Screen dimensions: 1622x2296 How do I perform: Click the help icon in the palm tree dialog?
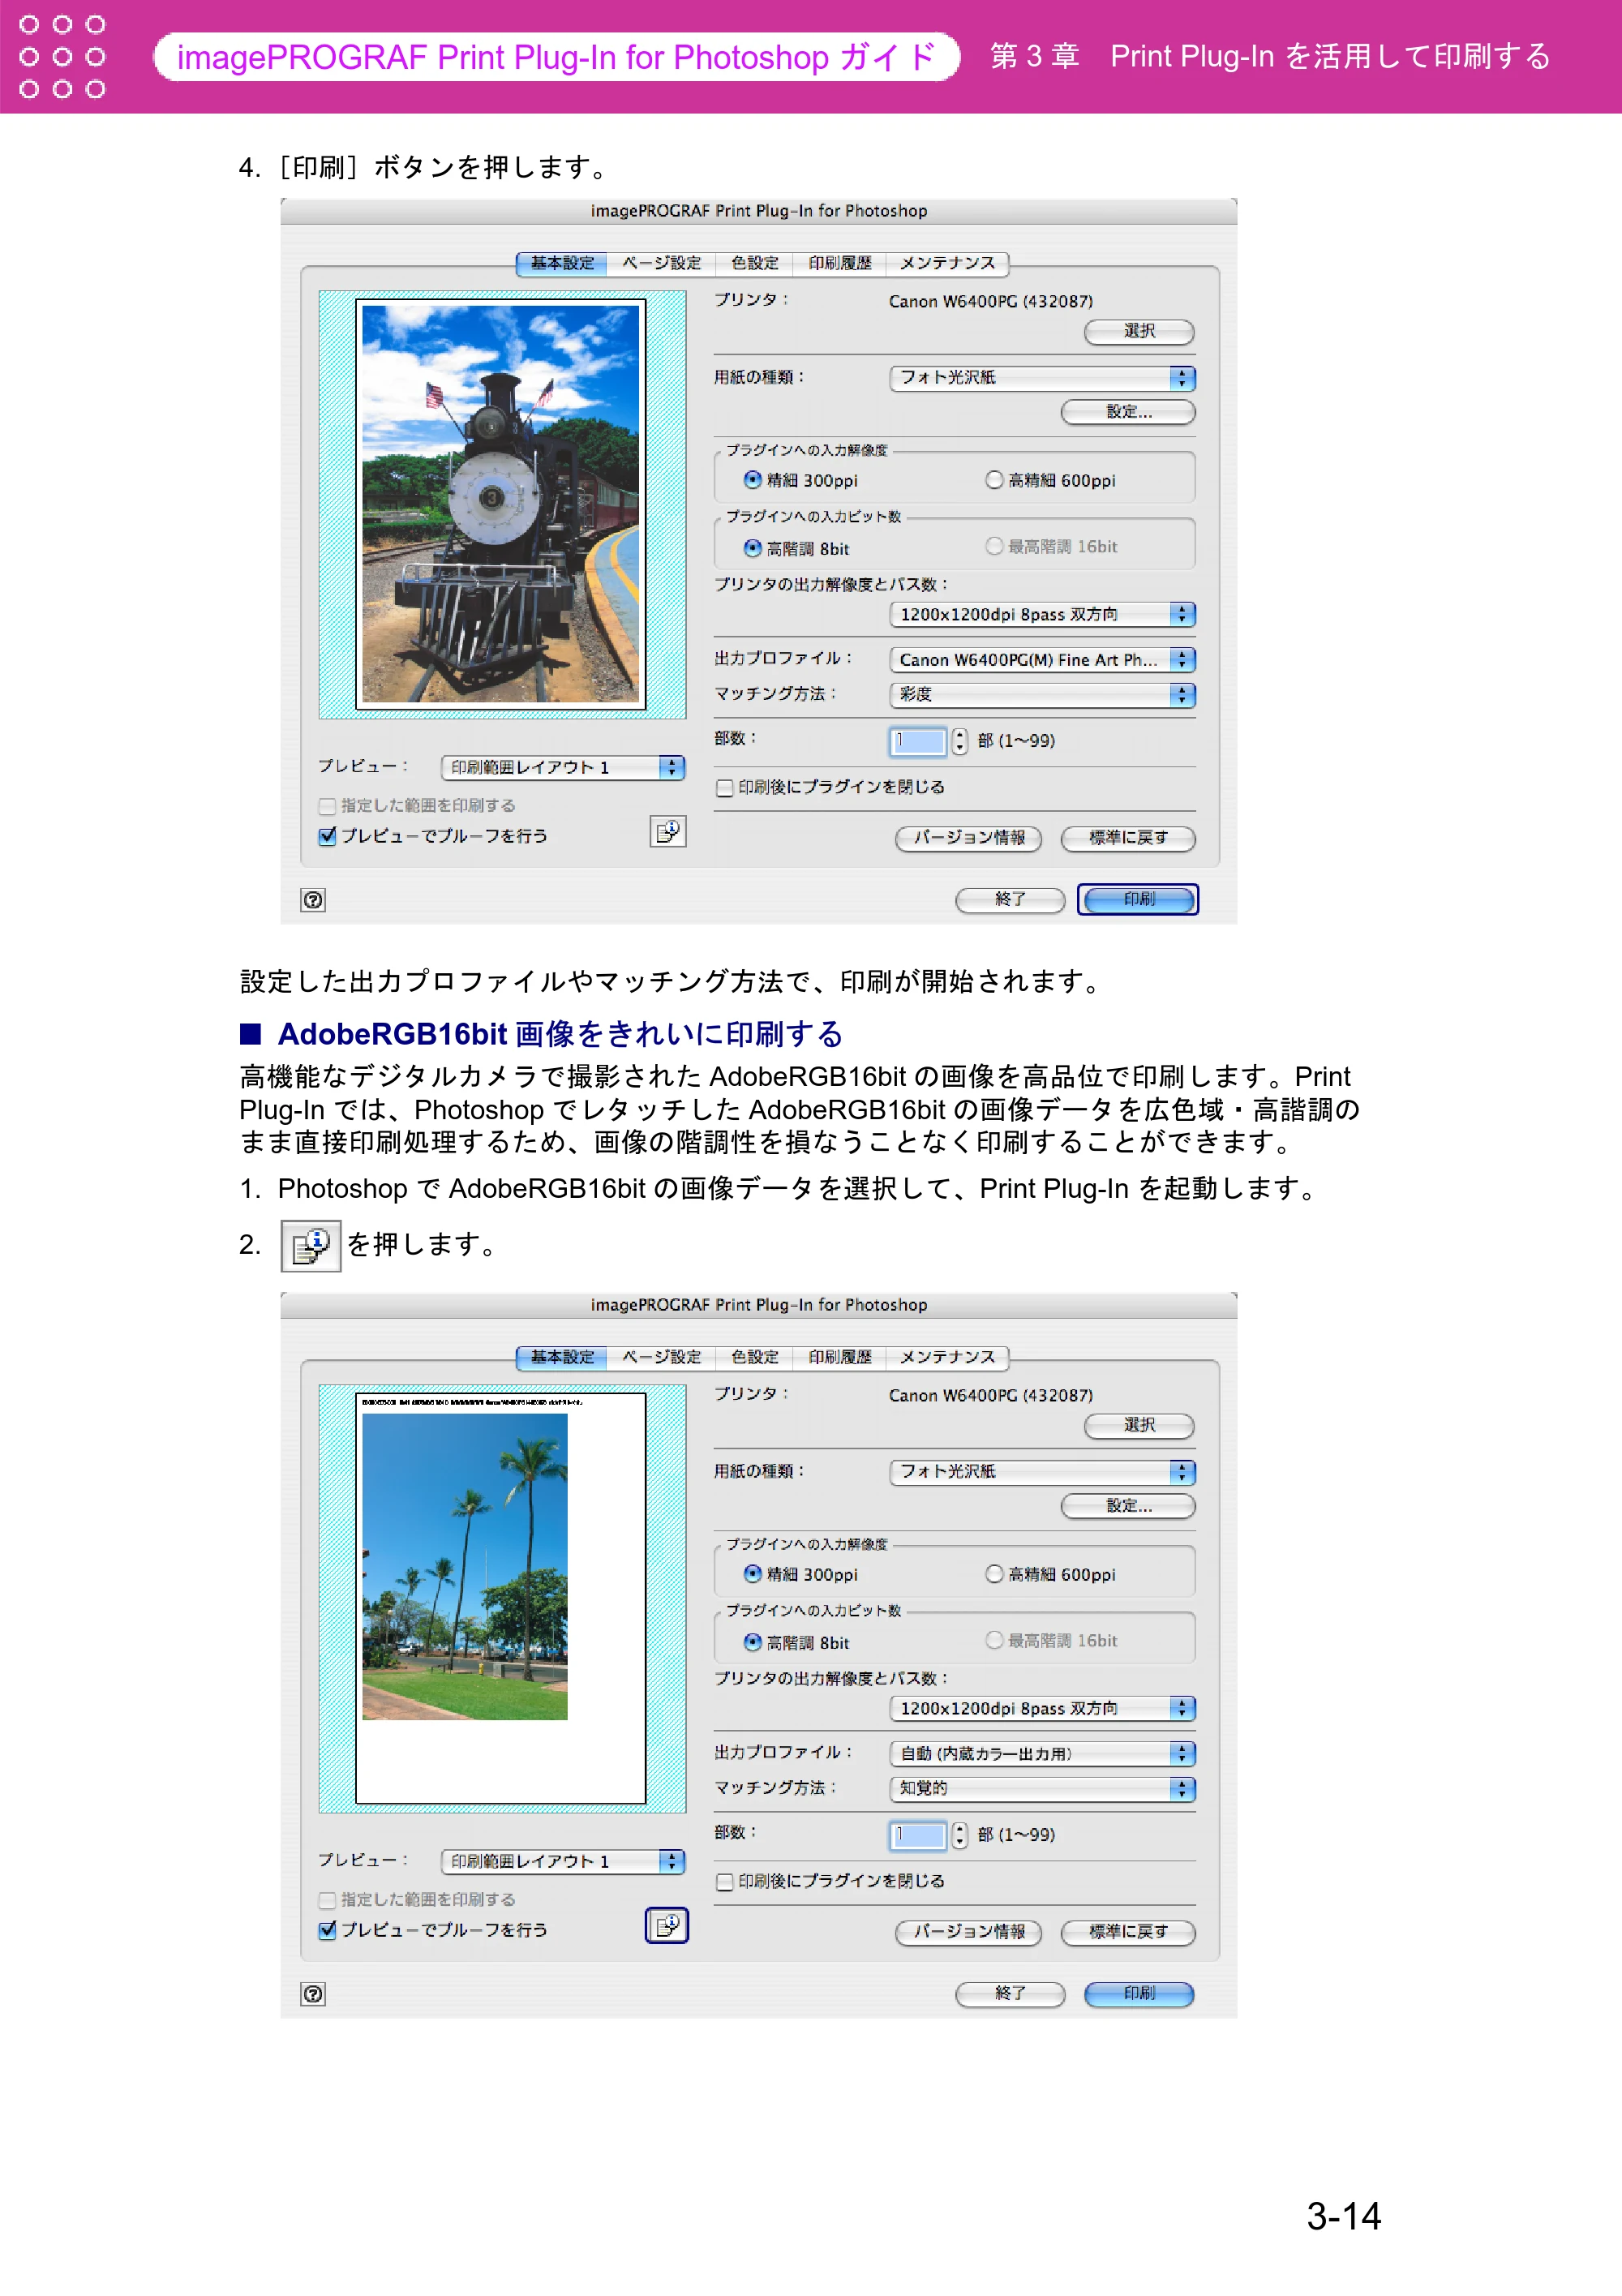[313, 1994]
